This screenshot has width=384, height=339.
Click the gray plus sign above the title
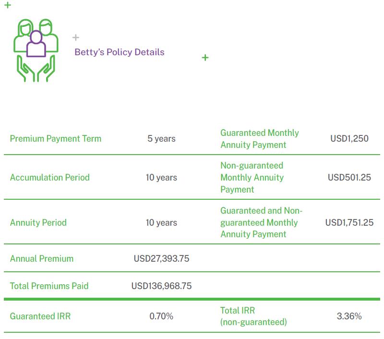pos(76,37)
